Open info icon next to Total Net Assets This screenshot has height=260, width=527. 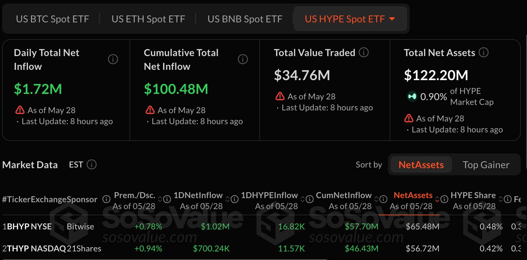coord(484,53)
